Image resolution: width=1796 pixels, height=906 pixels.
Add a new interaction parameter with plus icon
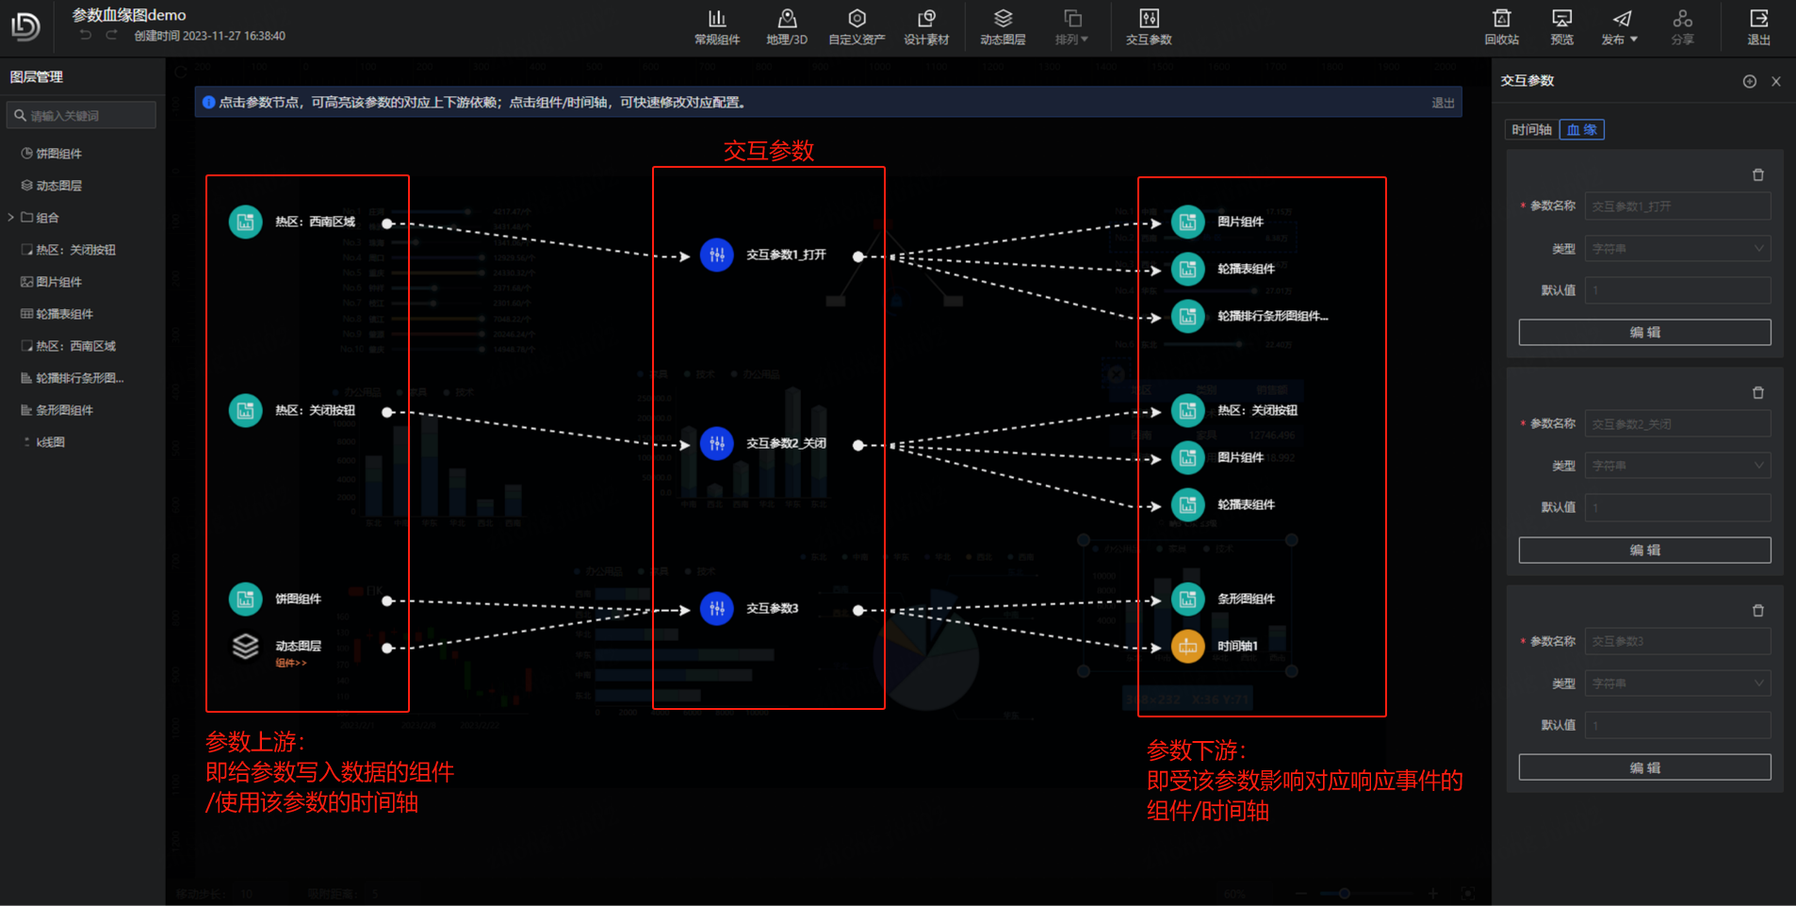[1749, 82]
